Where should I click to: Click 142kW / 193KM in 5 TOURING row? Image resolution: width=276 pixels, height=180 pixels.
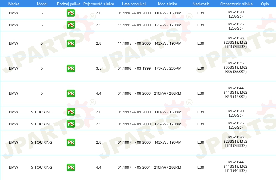click(x=168, y=142)
